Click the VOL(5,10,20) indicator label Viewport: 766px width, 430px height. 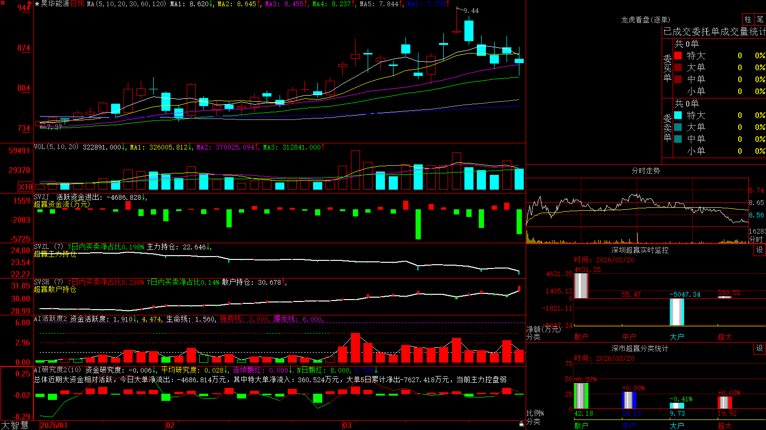coord(56,147)
